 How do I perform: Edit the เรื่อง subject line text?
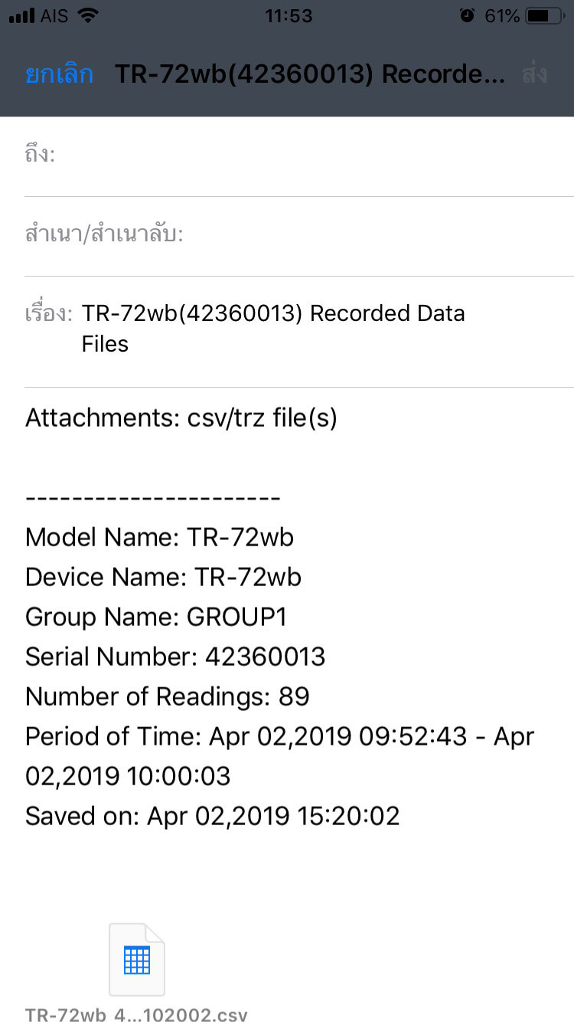pyautogui.click(x=273, y=329)
